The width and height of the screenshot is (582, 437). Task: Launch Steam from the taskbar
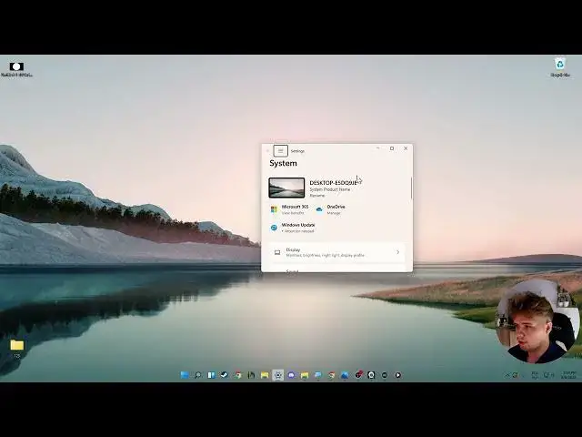[225, 375]
